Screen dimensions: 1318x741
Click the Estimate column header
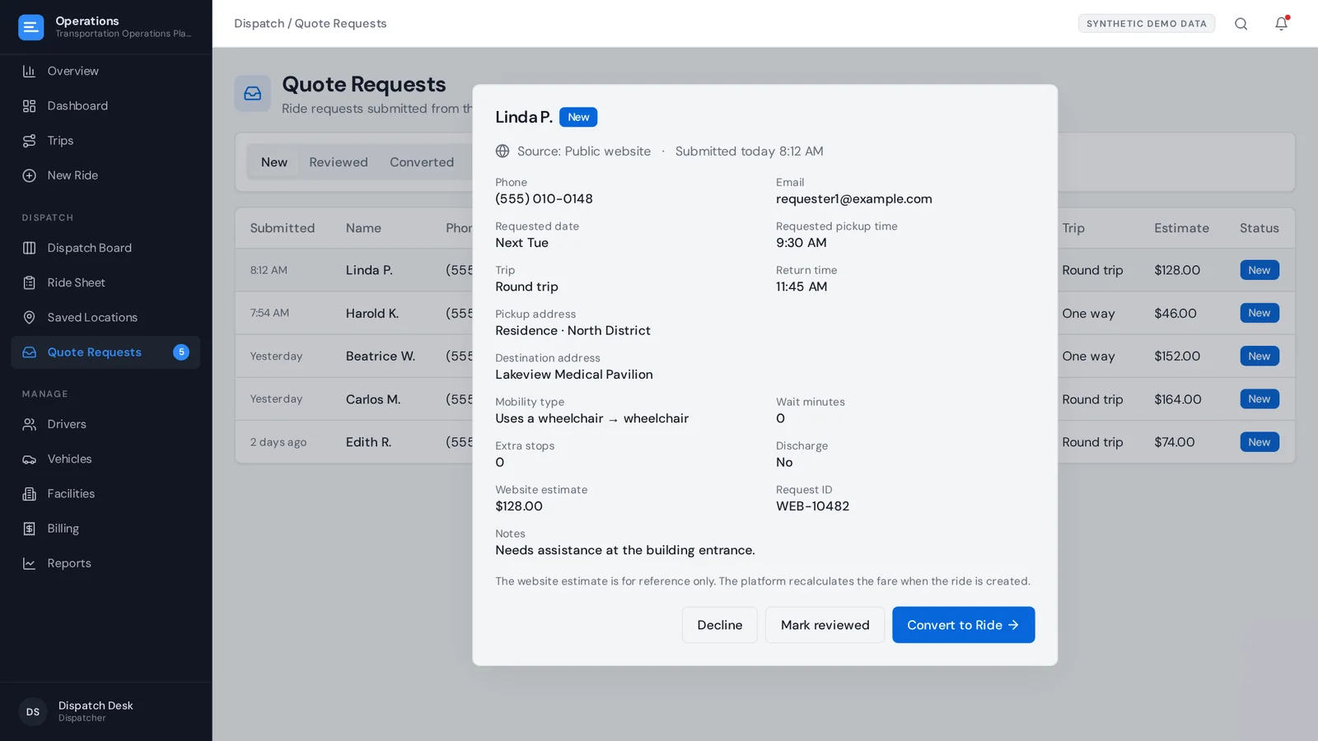[x=1181, y=228]
